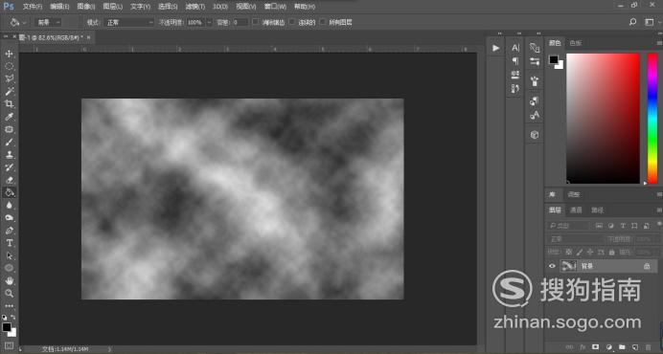The height and width of the screenshot is (354, 663).
Task: Switch to the Swatches panel tab
Action: pyautogui.click(x=576, y=43)
